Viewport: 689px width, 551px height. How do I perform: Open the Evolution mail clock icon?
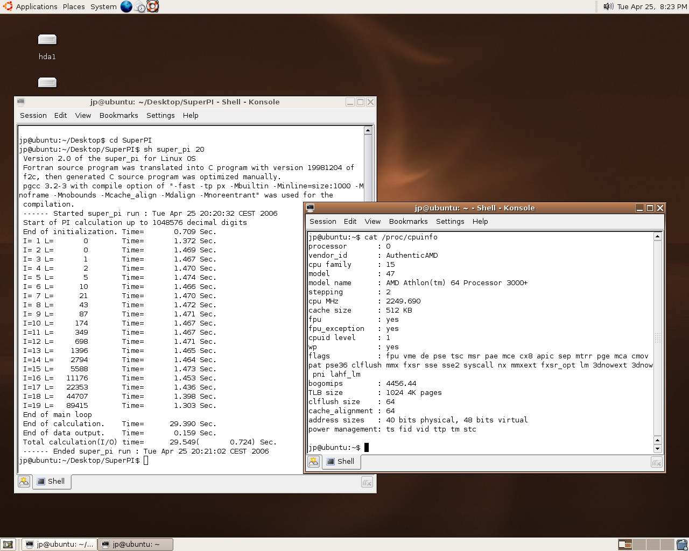click(140, 6)
